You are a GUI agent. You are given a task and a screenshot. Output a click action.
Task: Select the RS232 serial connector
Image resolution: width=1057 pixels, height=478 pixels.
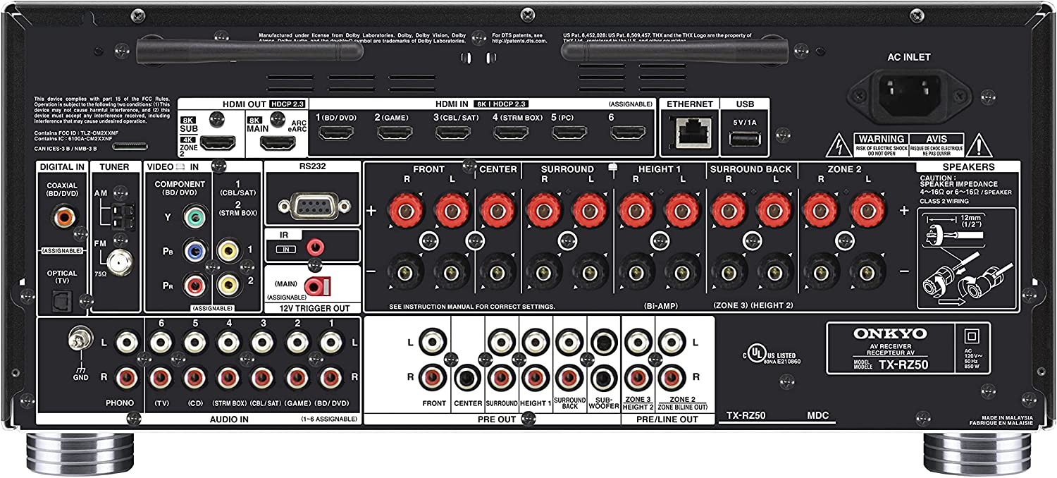pyautogui.click(x=314, y=206)
